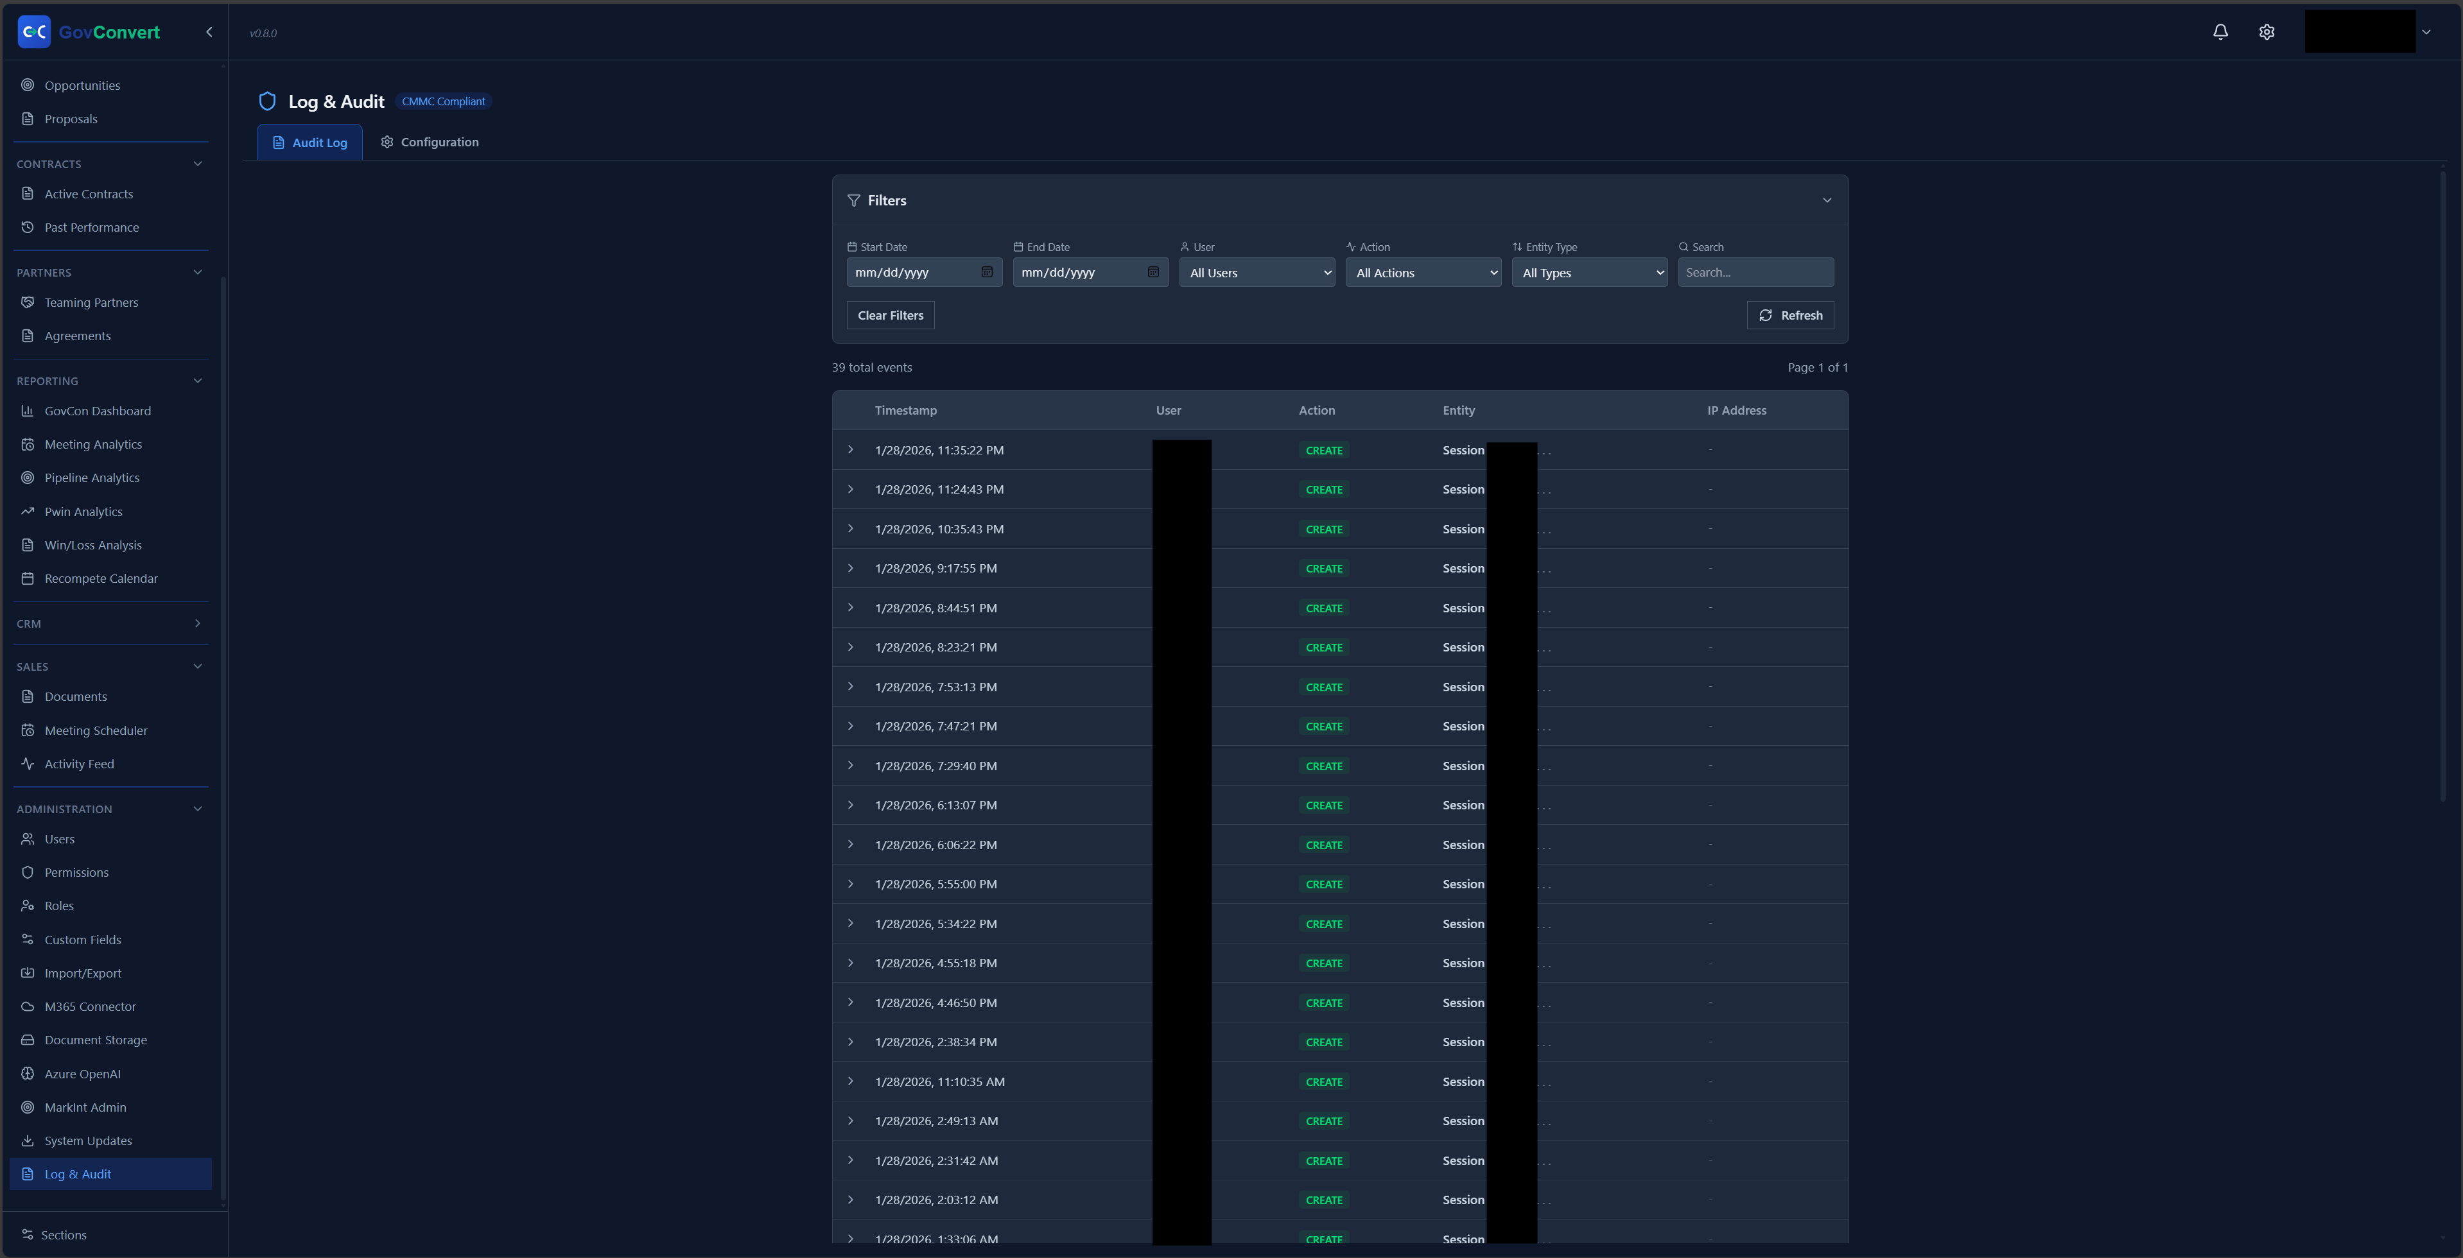Open calendar picker in End Date field

pos(1153,272)
